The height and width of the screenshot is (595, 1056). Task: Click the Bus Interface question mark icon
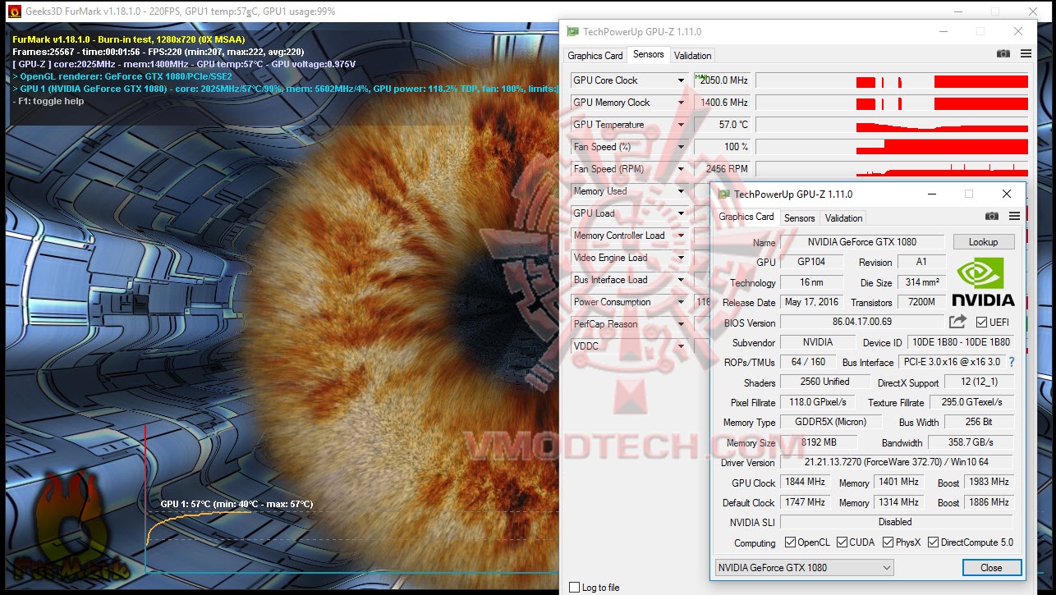pyautogui.click(x=1011, y=362)
